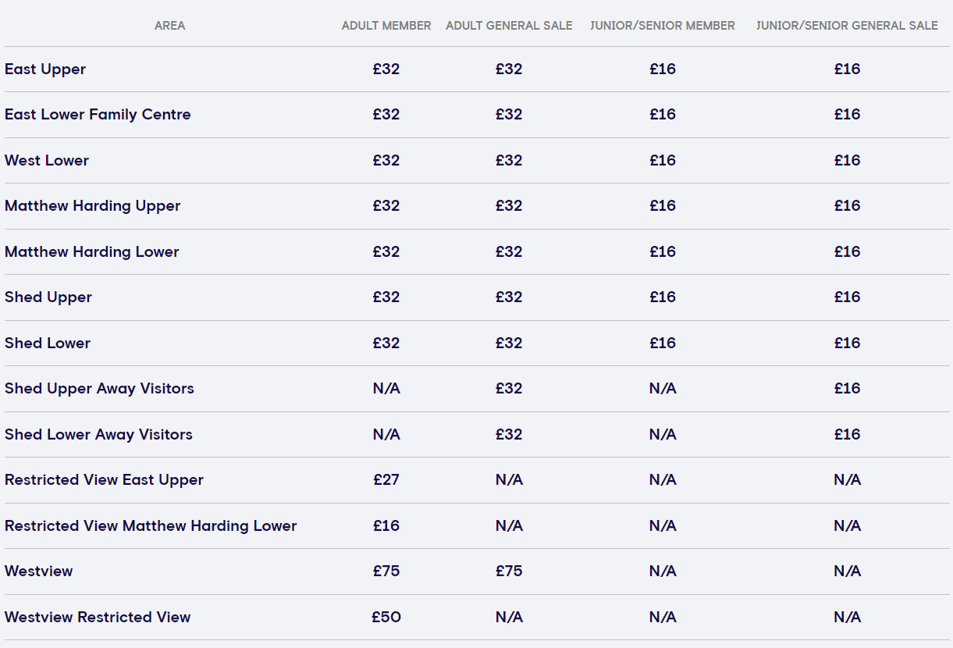Image resolution: width=953 pixels, height=648 pixels.
Task: Click the JUNIOR/SENIOR GENERAL SALE header
Action: [847, 26]
